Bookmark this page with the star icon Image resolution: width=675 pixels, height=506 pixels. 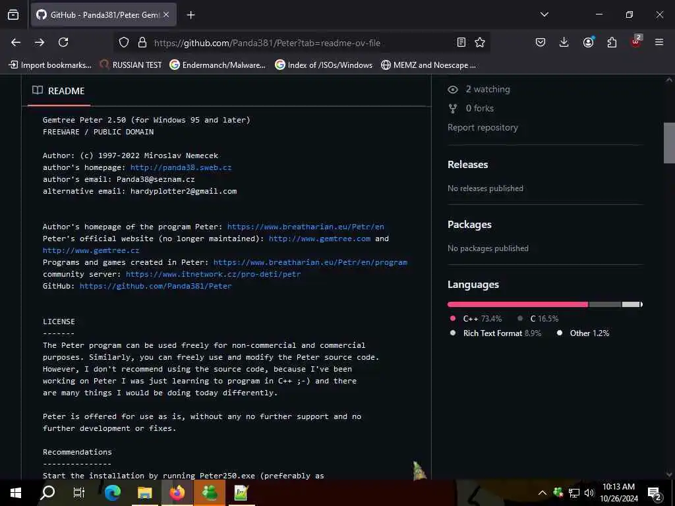[480, 42]
